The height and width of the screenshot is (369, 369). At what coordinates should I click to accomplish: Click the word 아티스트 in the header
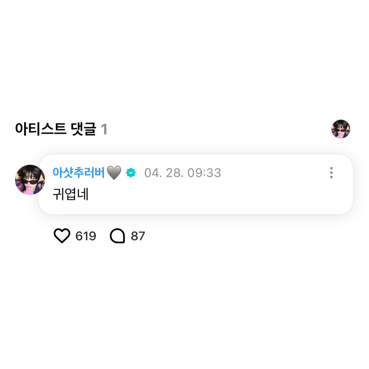tap(41, 129)
